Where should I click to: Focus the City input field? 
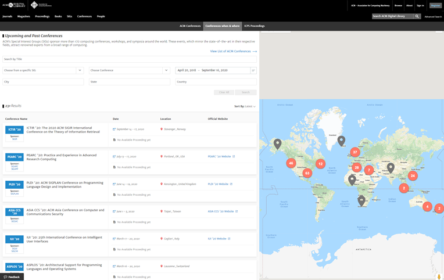(x=43, y=82)
